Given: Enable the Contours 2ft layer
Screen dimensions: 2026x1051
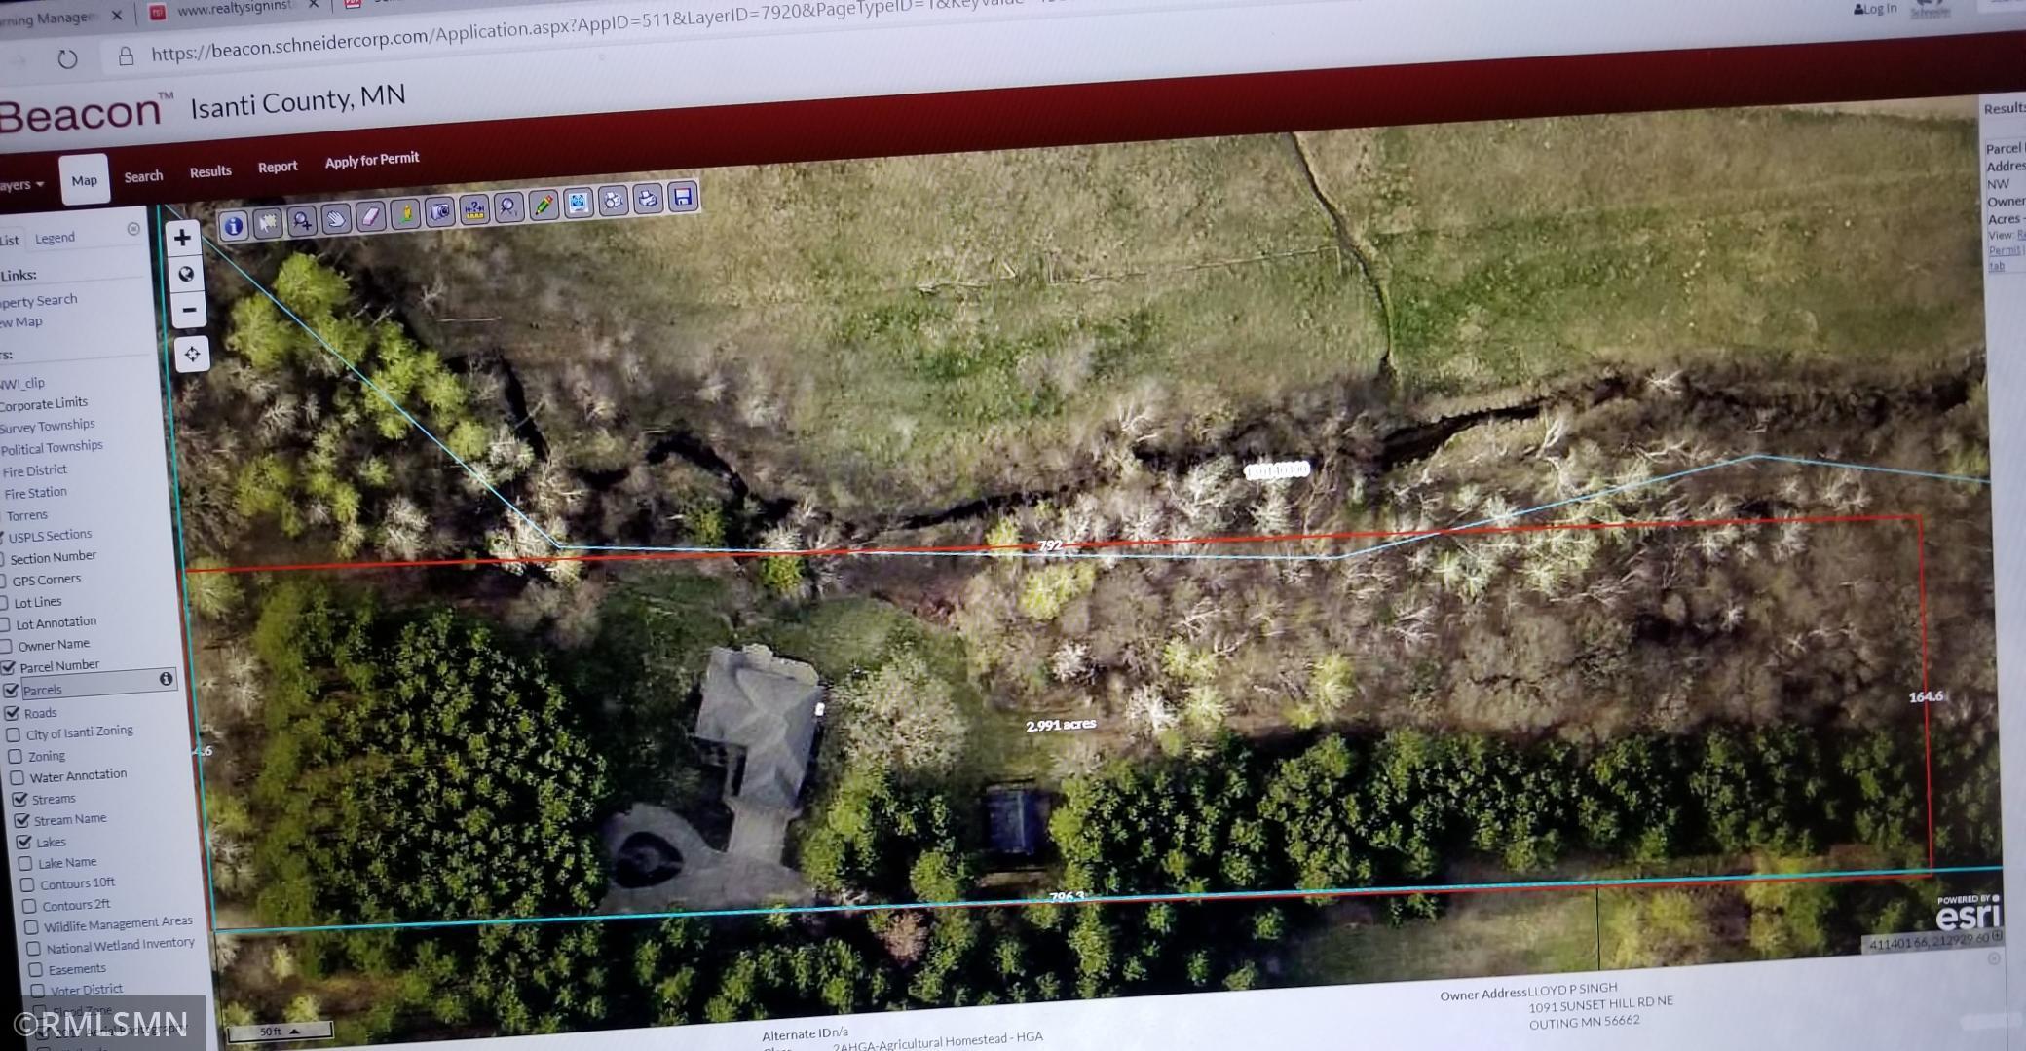Looking at the screenshot, I should coord(29,907).
